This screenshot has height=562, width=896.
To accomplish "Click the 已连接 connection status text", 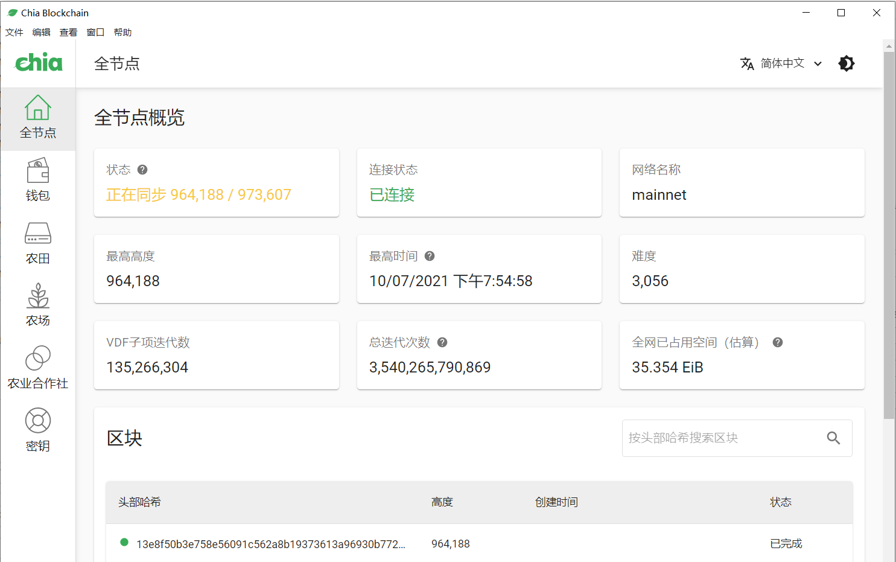I will tap(392, 195).
